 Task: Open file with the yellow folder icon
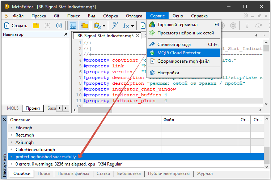coord(36,26)
